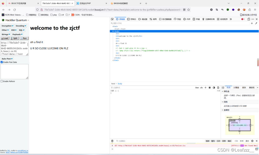Viewport: 259px width, 155px height.
Task: Open HackBar Encoding dropdown
Action: (21, 26)
